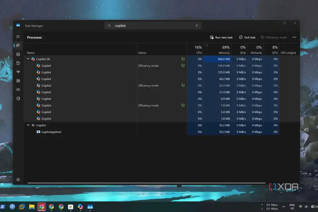Click the 386.0 MB memory cell
318x212 pixels.
pyautogui.click(x=218, y=59)
